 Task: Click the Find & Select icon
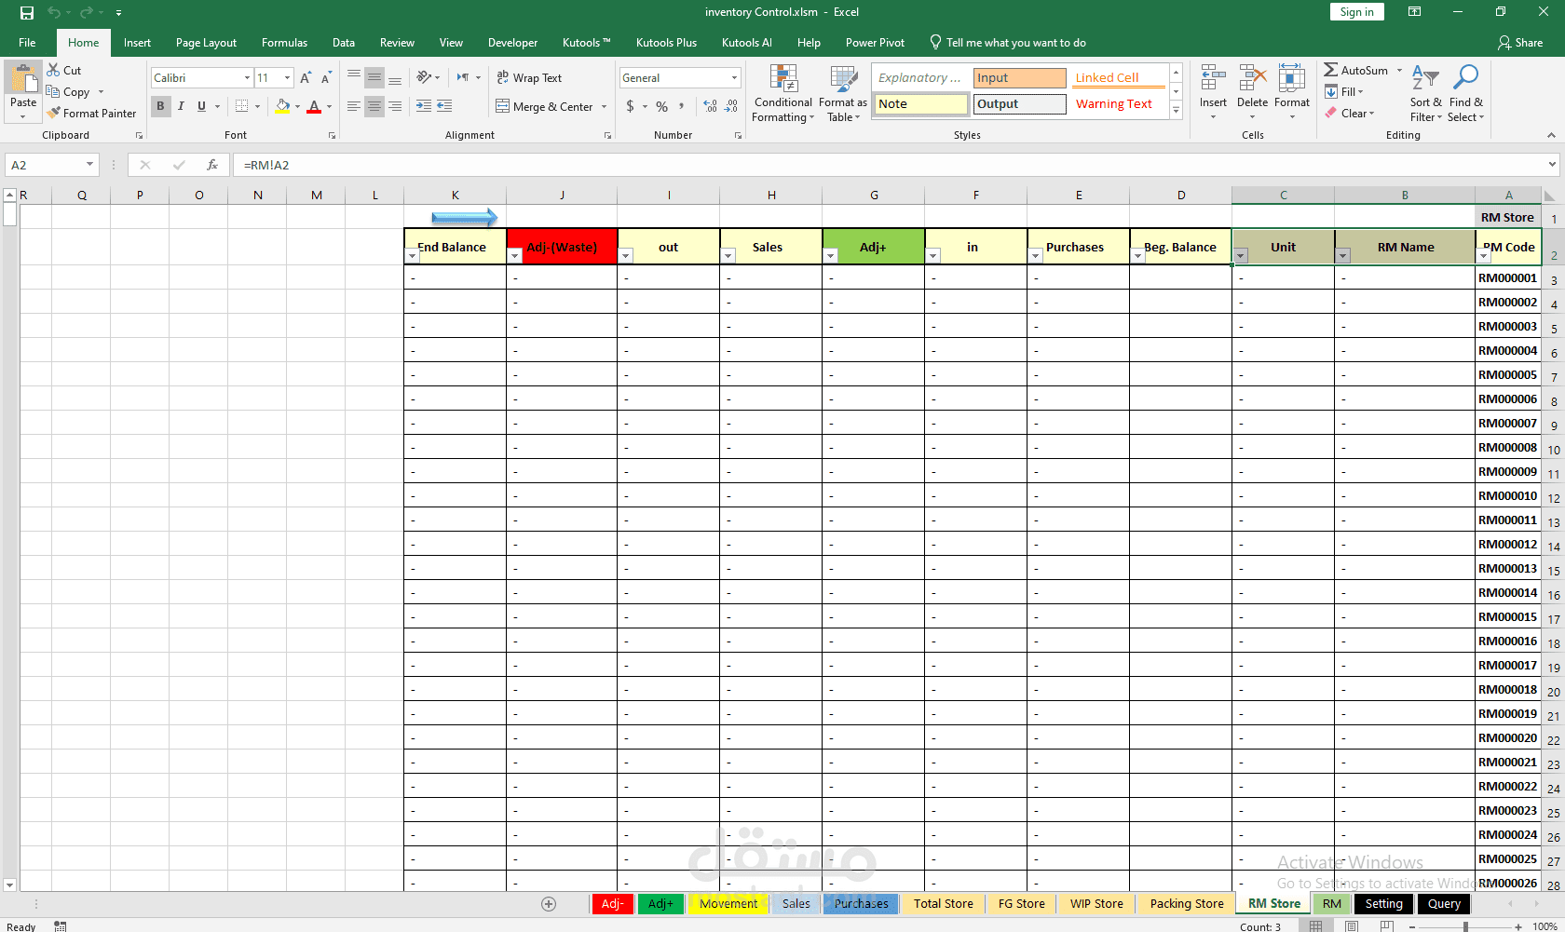tap(1465, 93)
